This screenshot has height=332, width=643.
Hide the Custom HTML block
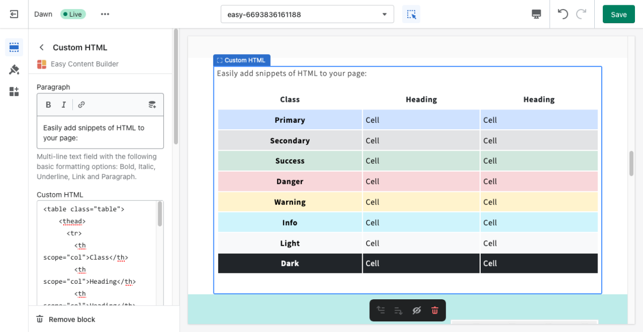pos(416,310)
